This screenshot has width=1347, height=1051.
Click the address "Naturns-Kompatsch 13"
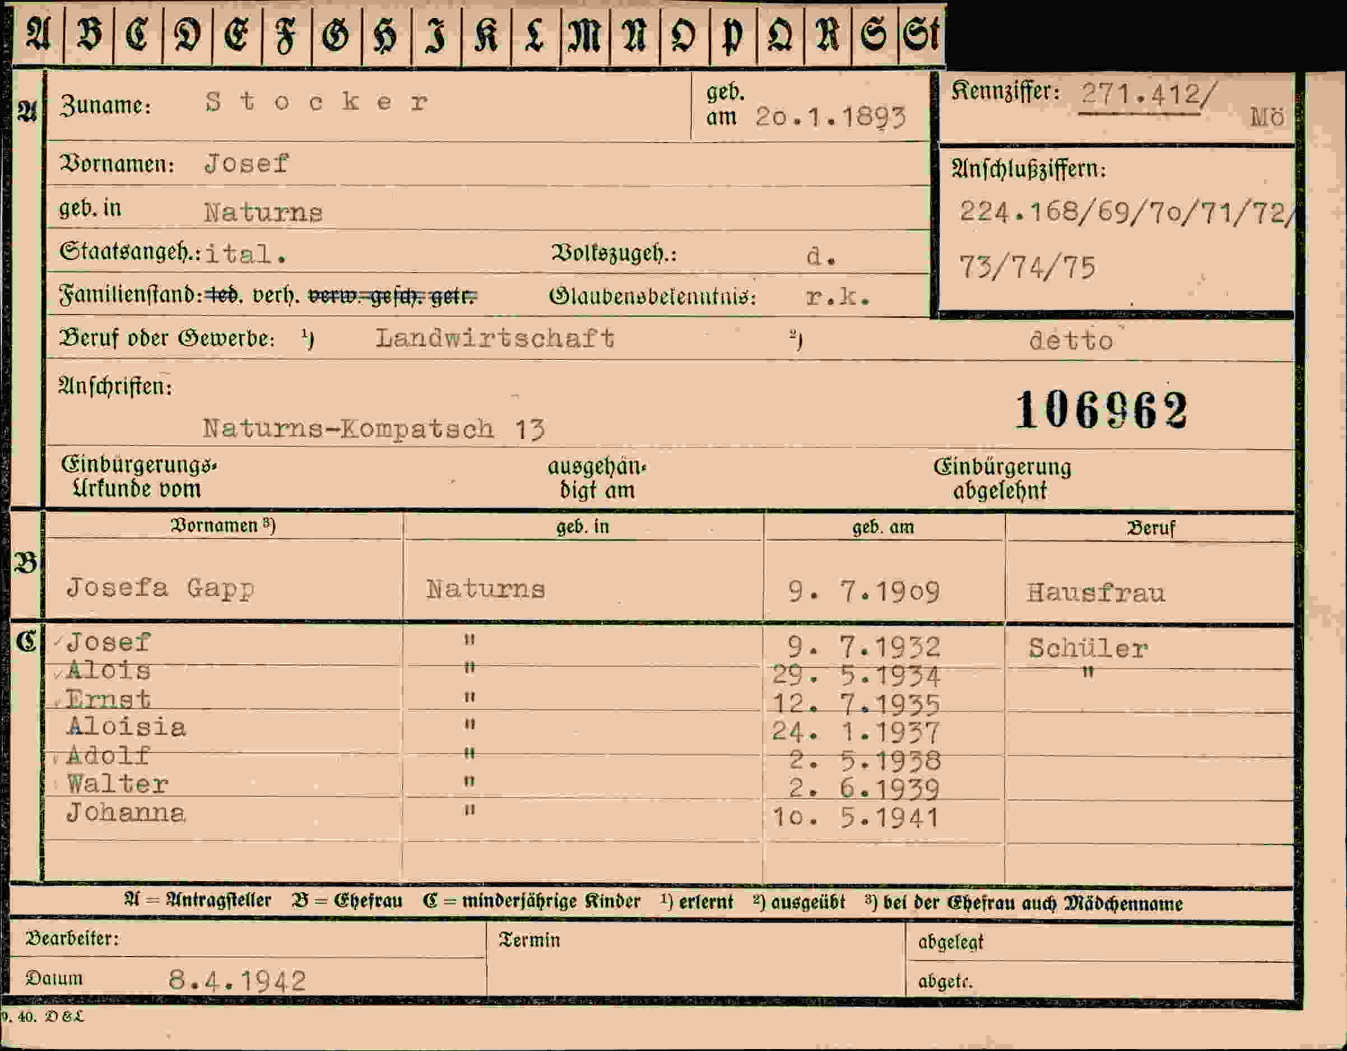pos(374,429)
